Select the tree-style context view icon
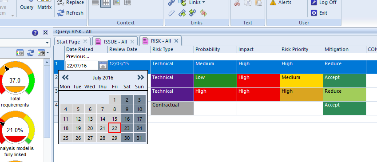 click(127, 3)
